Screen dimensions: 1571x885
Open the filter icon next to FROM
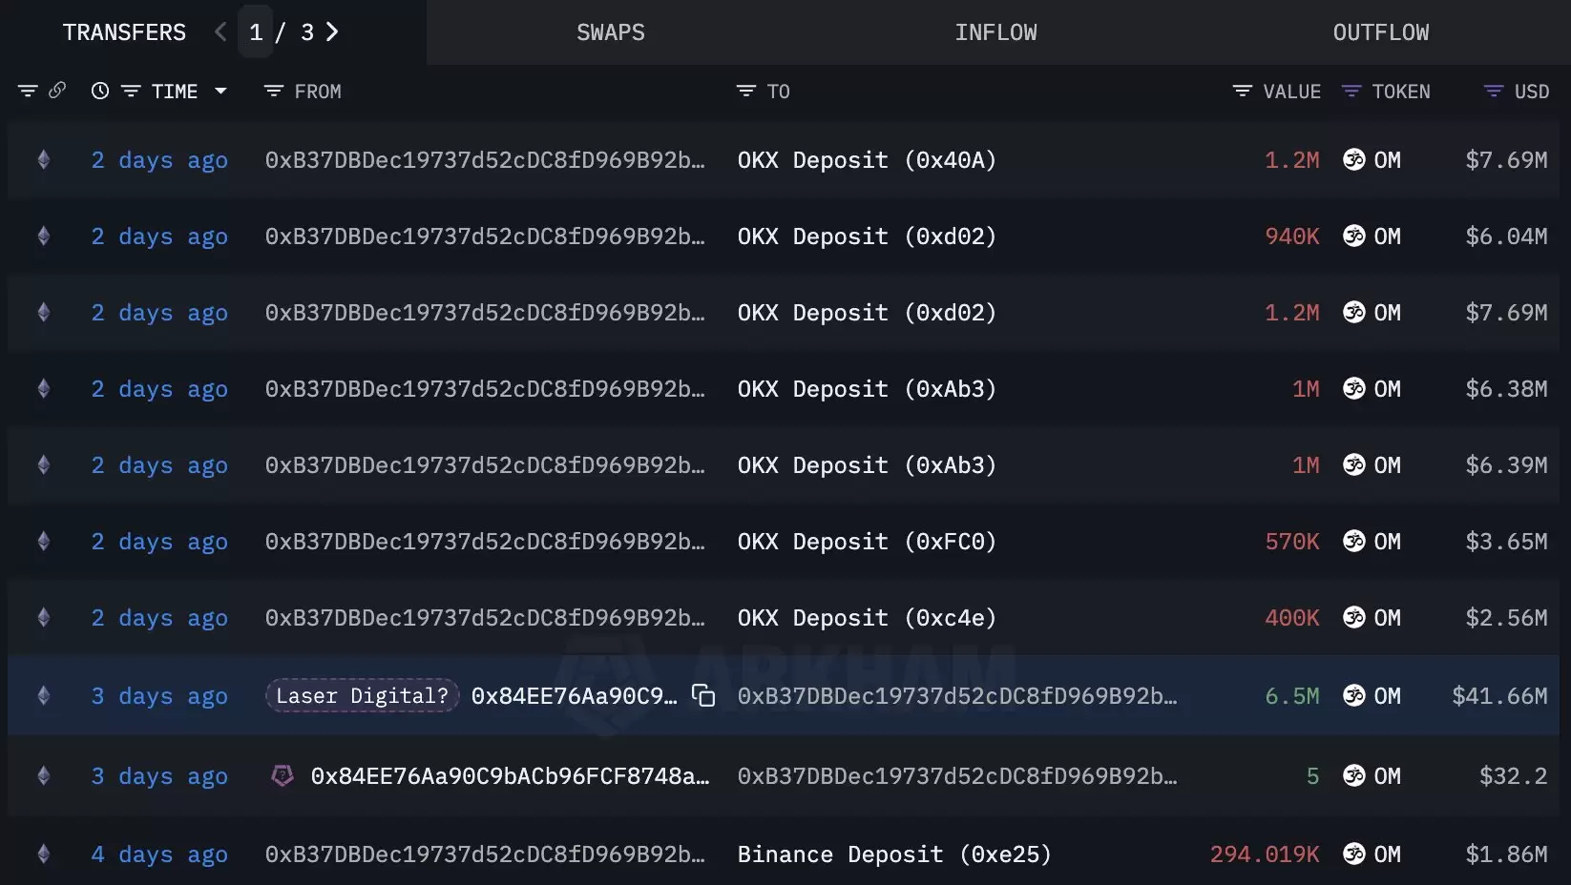(x=274, y=92)
